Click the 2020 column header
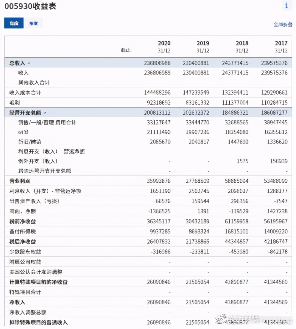The image size is (296, 329). pos(164,43)
